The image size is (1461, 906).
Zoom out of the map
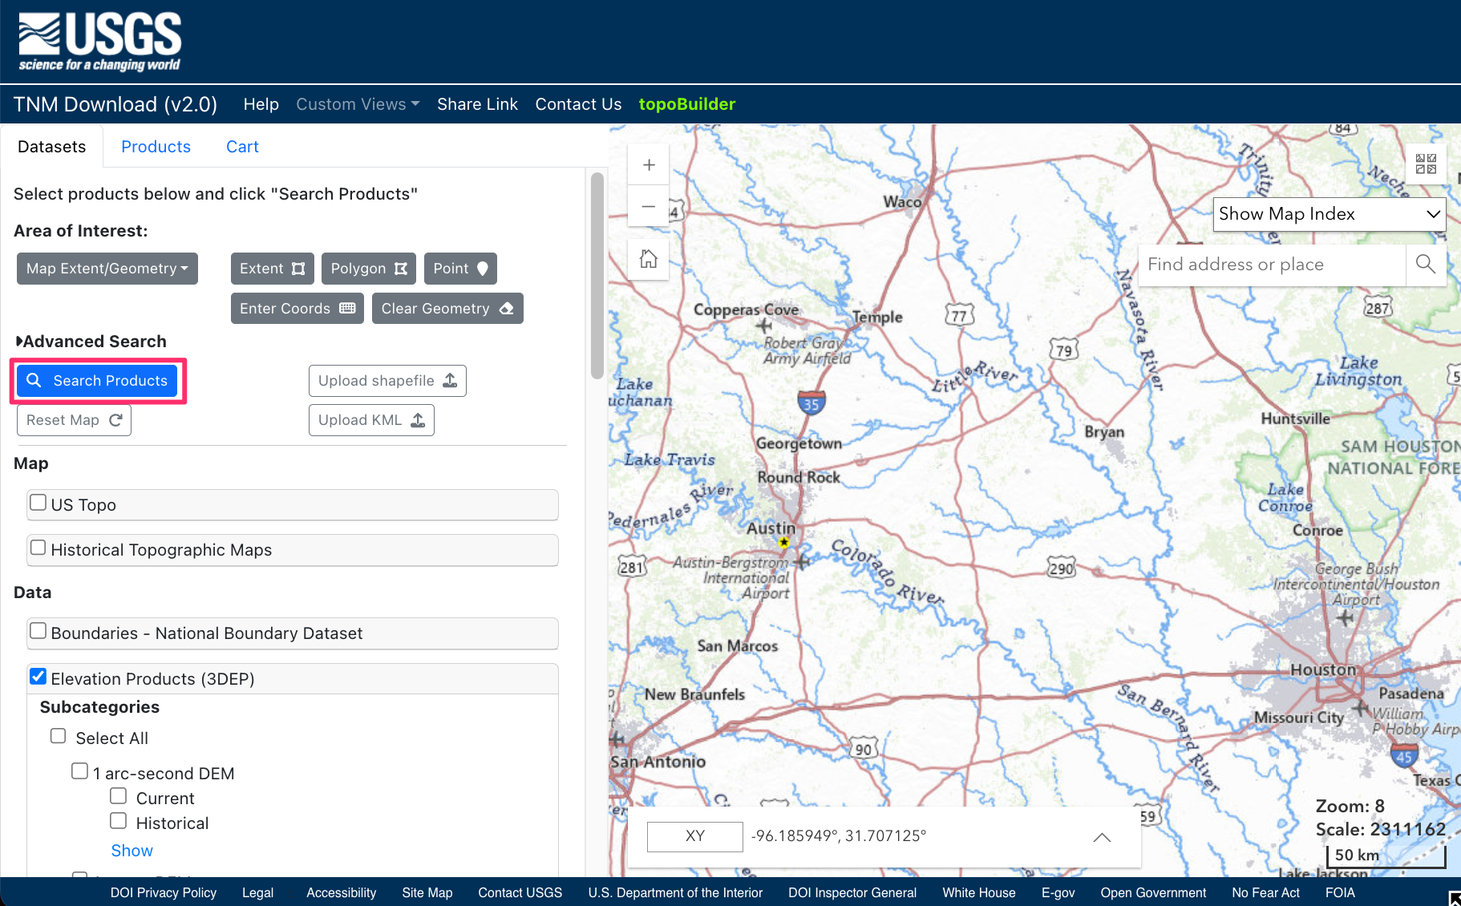click(649, 207)
